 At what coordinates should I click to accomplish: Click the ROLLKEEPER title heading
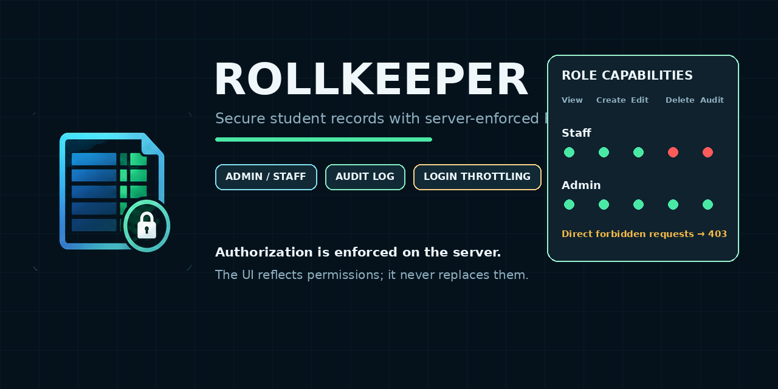tap(371, 80)
